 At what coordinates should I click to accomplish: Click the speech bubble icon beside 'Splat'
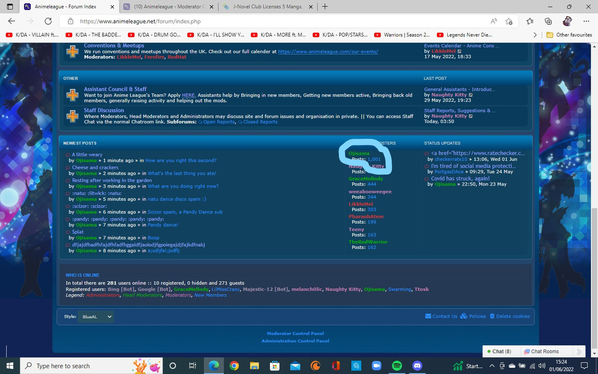coord(68,232)
